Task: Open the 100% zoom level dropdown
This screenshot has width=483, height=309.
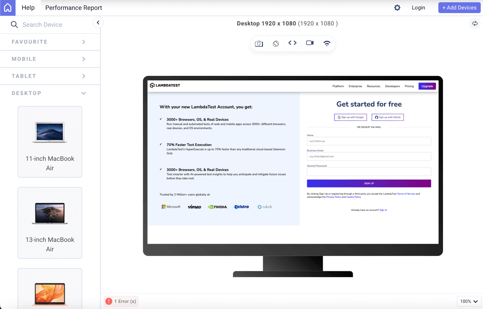Action: pos(469,301)
